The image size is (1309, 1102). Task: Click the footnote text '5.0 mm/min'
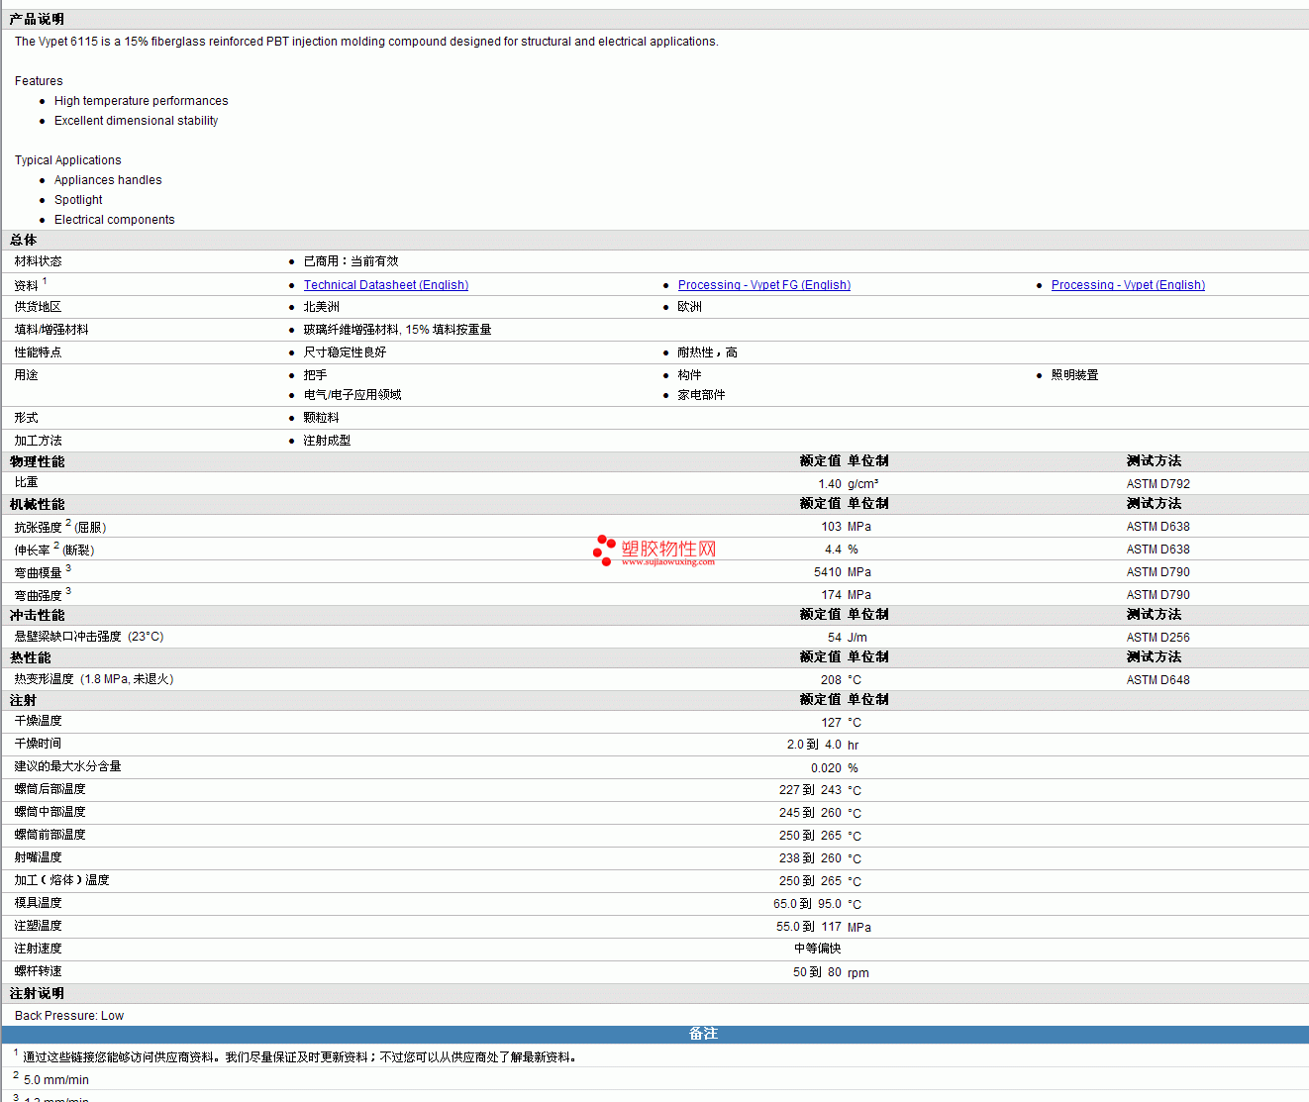[x=56, y=1080]
